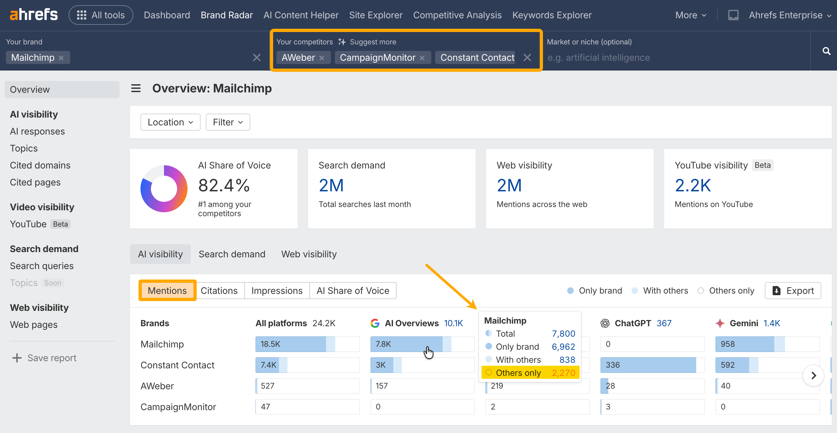This screenshot has height=433, width=837.
Task: Toggle With others legend filter
Action: pyautogui.click(x=660, y=291)
